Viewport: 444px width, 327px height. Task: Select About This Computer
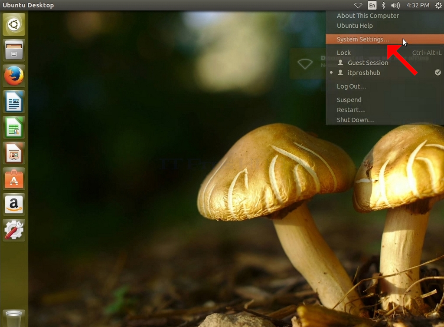coord(385,16)
